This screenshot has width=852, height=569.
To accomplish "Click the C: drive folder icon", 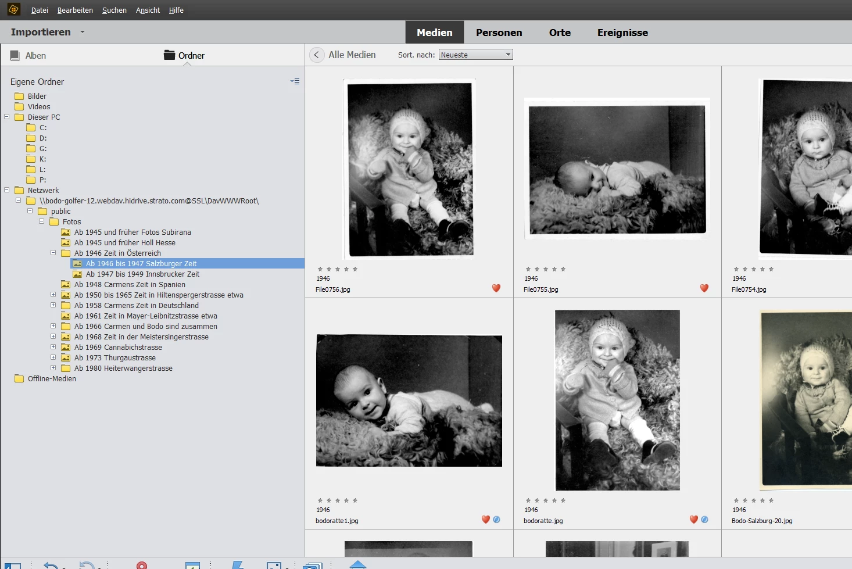I will (31, 127).
